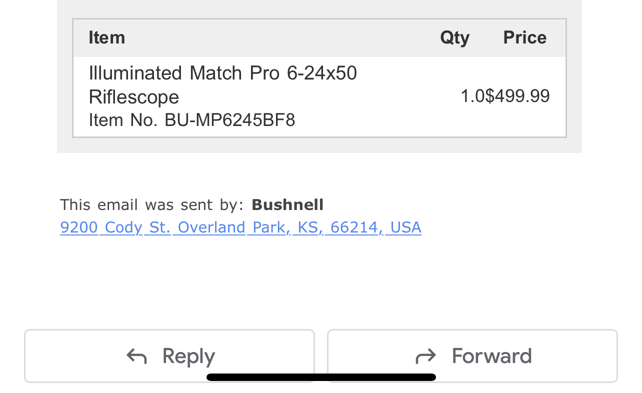Select the Item No. BU-MP6245BF8 text
Screen dimensions: 642x393
pos(192,120)
